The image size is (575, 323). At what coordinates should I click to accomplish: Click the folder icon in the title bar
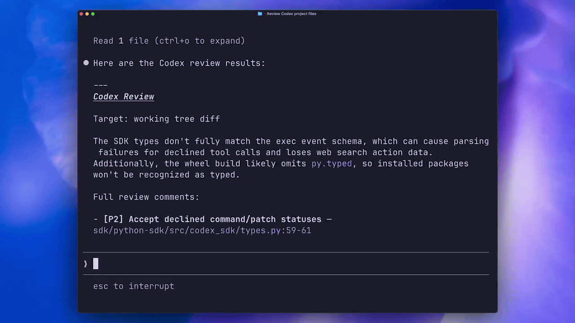pyautogui.click(x=260, y=14)
